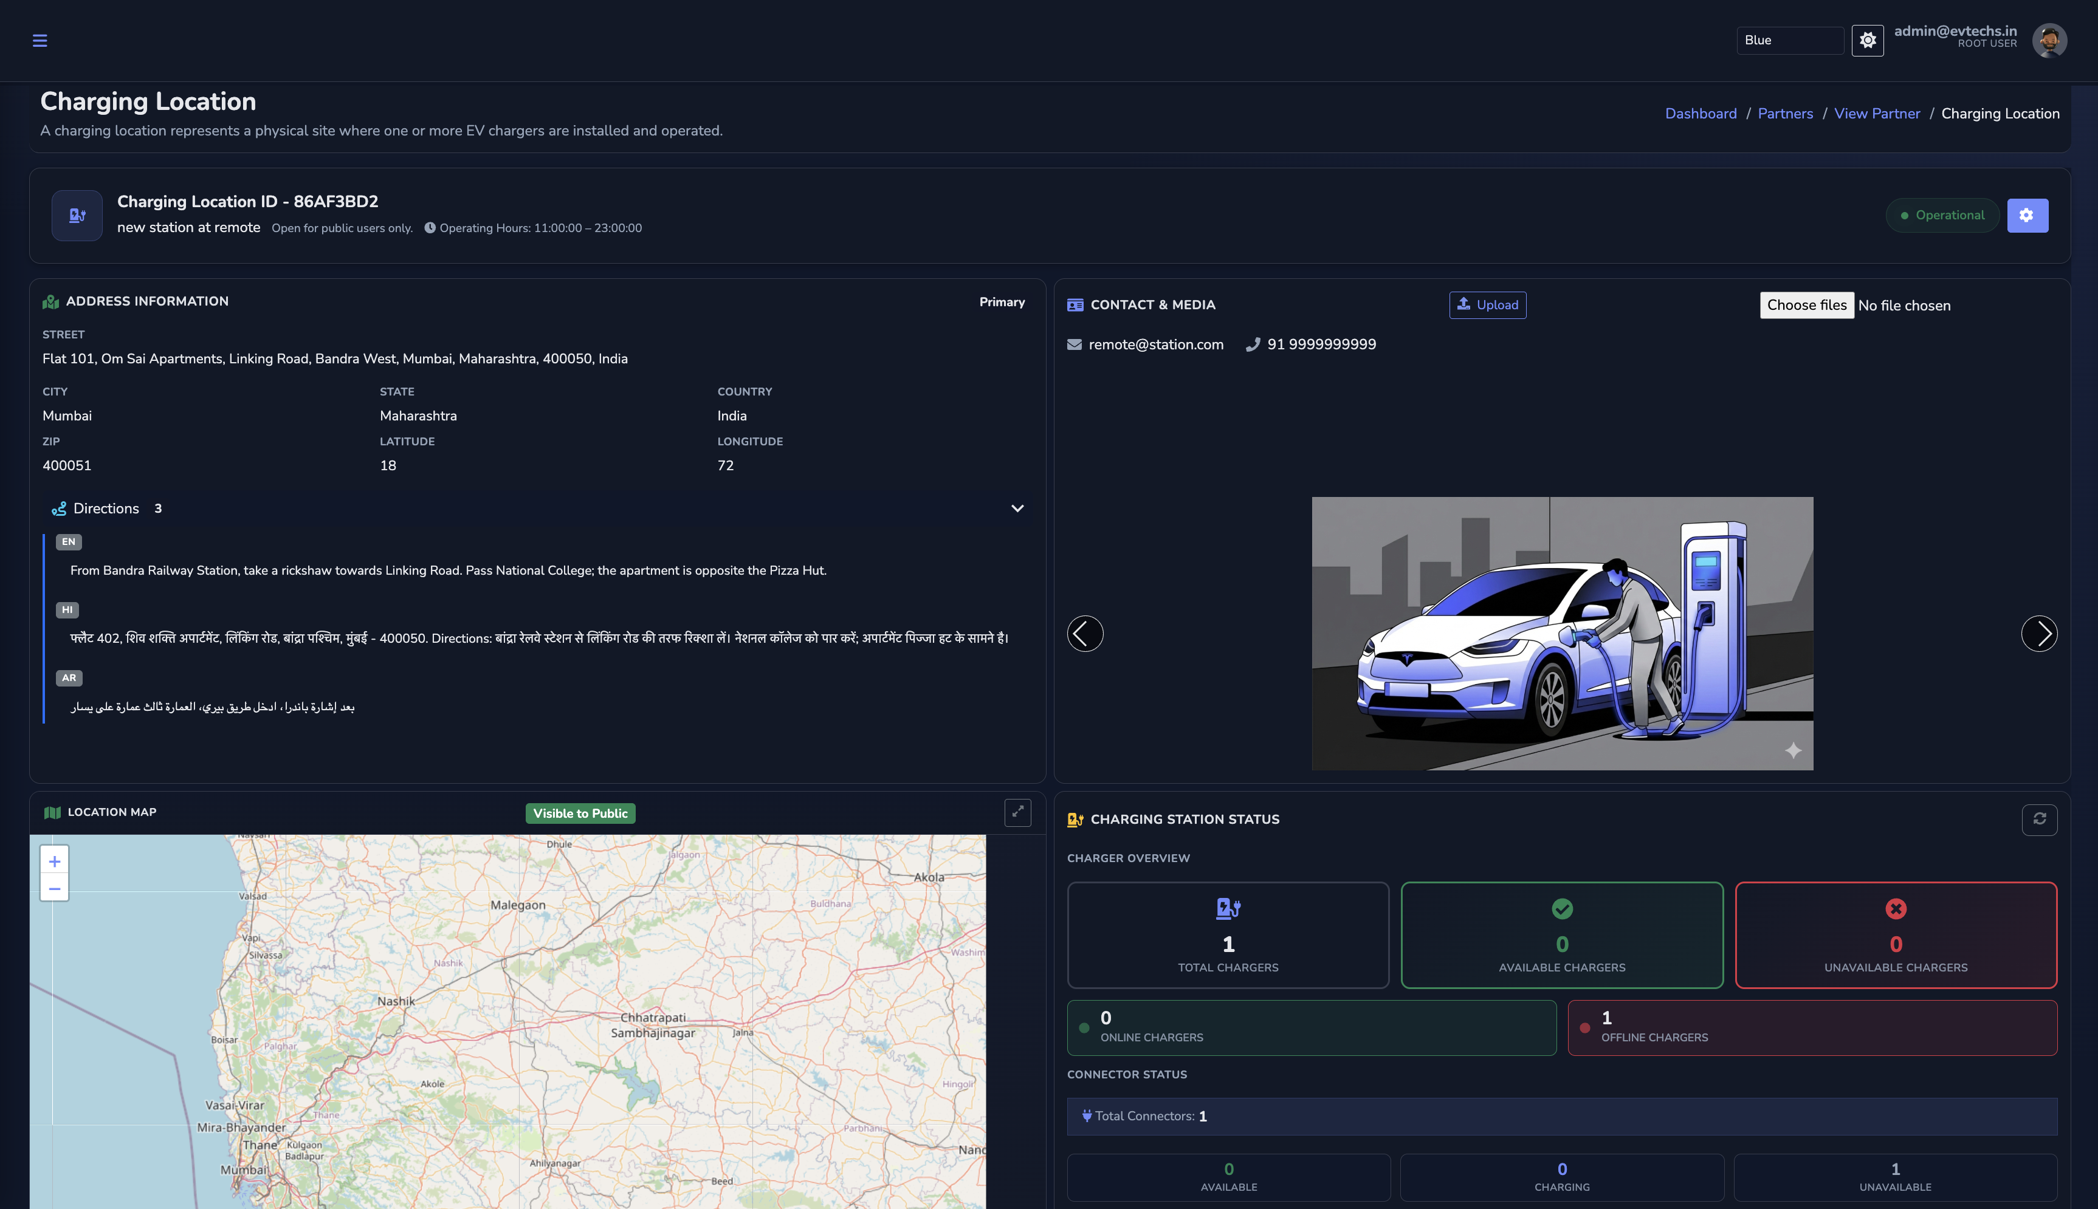Go to Dashboard breadcrumb link

(1700, 114)
